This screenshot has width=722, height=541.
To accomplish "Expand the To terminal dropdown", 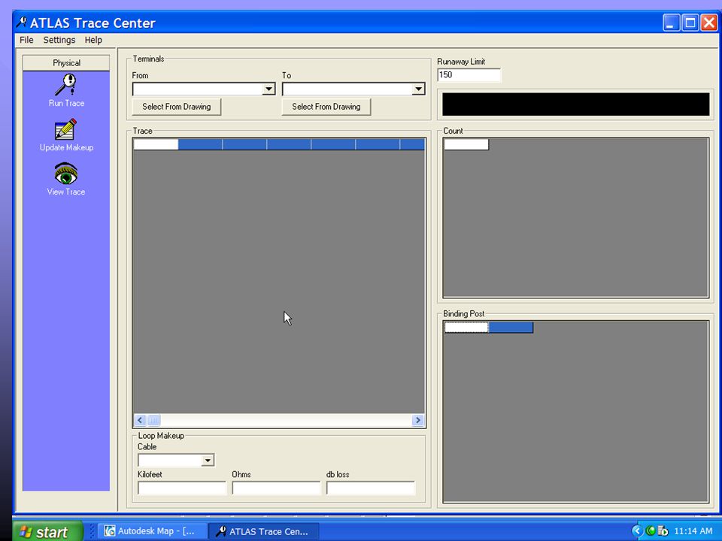I will [x=418, y=89].
